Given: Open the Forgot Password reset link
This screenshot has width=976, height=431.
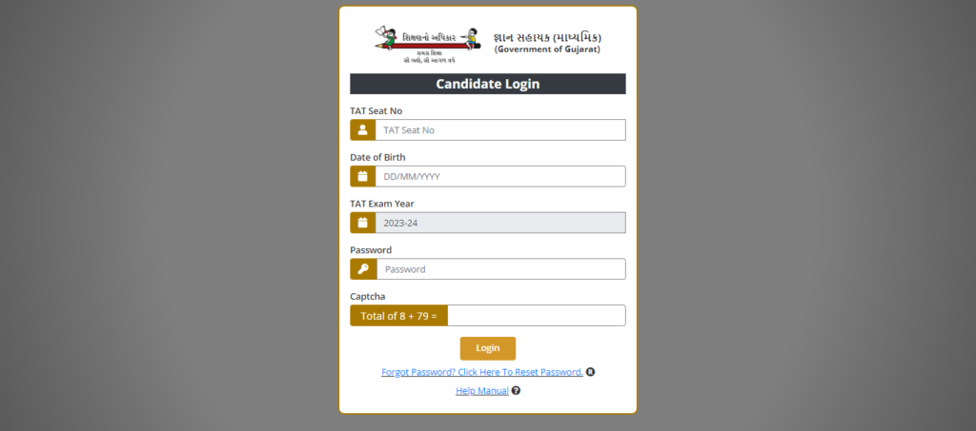Looking at the screenshot, I should pyautogui.click(x=482, y=372).
